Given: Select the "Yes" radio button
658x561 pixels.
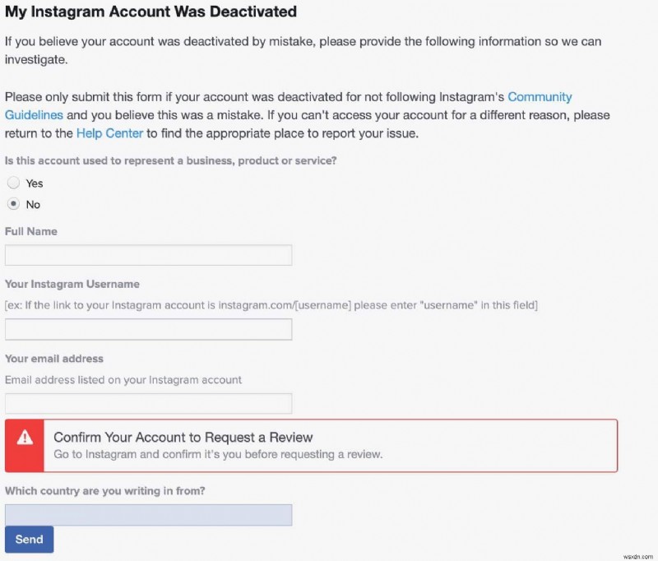Looking at the screenshot, I should tap(13, 183).
